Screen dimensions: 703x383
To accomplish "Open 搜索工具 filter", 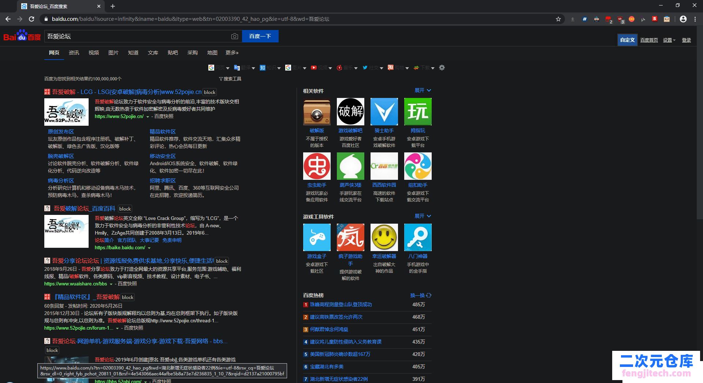I will pyautogui.click(x=230, y=79).
